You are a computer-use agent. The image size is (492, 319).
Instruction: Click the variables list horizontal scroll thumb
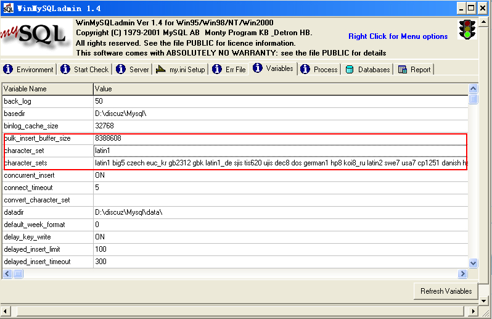tap(18, 274)
